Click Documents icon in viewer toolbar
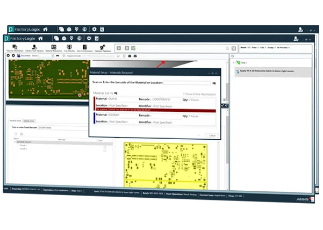The image size is (323, 230). coord(19,55)
